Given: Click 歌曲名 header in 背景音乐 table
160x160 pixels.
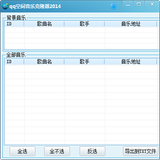Looking at the screenshot, I should [44, 24].
